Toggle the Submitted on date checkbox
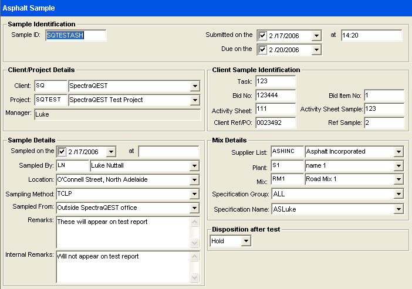Image resolution: width=412 pixels, height=289 pixels. [262, 36]
